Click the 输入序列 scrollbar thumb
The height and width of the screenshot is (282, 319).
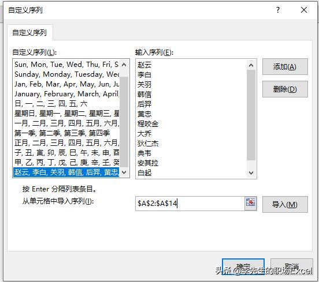pos(251,115)
